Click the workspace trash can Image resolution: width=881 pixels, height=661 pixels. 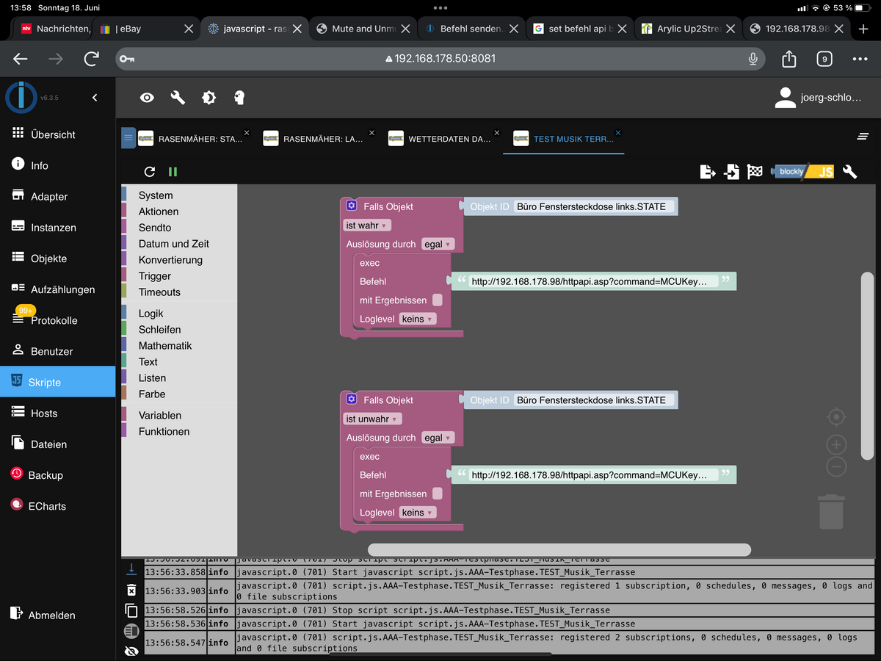point(831,512)
